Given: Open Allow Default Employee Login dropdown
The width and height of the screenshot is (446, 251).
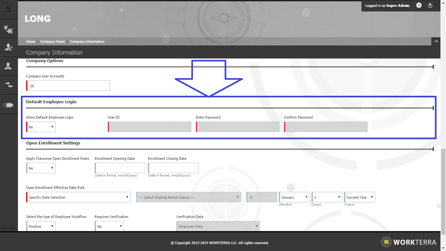Looking at the screenshot, I should point(41,127).
